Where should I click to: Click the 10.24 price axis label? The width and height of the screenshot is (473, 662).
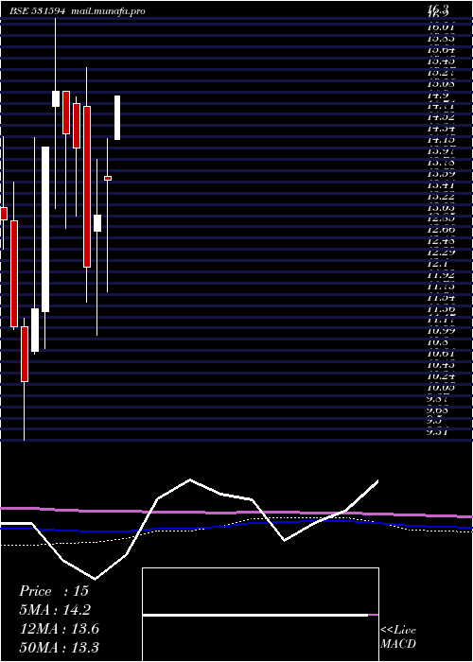[441, 376]
